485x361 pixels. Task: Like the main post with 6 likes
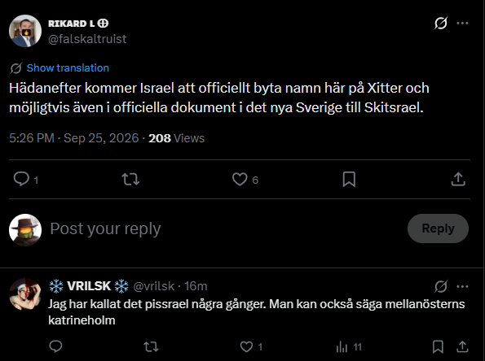(x=240, y=179)
